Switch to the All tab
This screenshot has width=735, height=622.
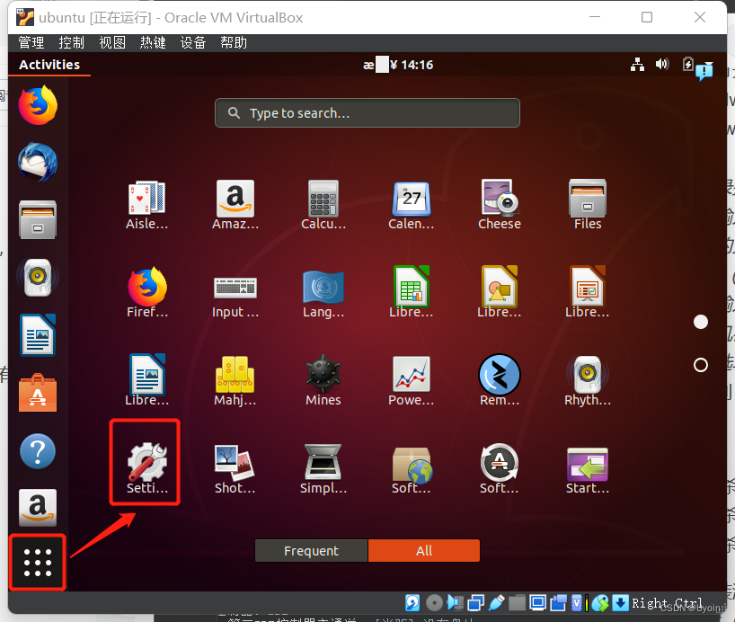coord(424,551)
